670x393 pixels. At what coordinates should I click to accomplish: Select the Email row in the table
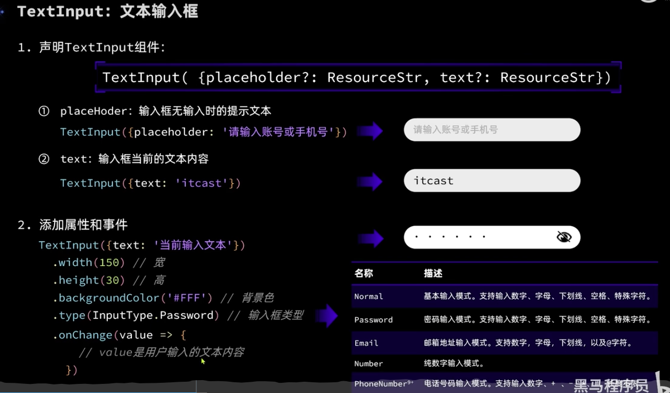tap(504, 343)
